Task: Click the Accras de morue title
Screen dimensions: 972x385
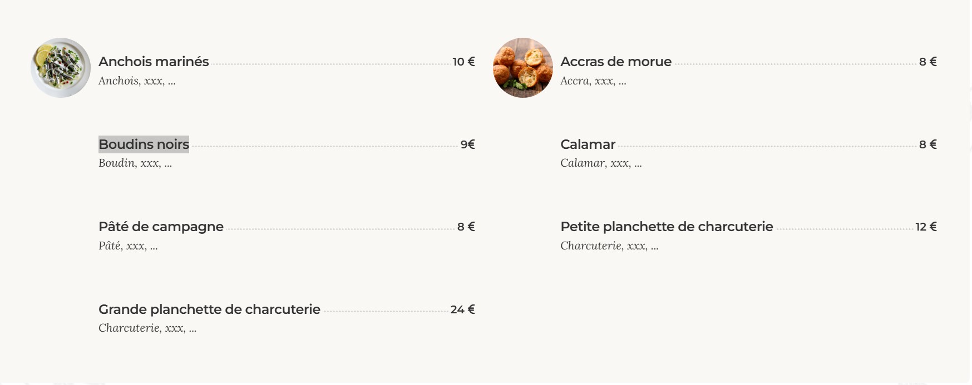Action: (616, 62)
